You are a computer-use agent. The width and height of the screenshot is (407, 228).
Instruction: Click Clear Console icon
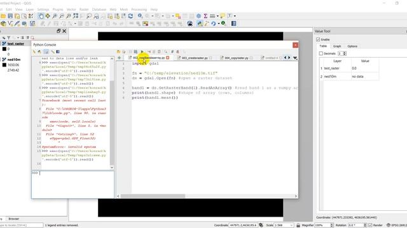[34, 52]
